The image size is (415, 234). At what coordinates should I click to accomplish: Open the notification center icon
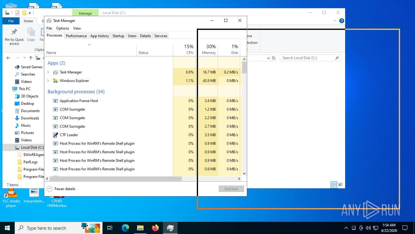(x=405, y=228)
